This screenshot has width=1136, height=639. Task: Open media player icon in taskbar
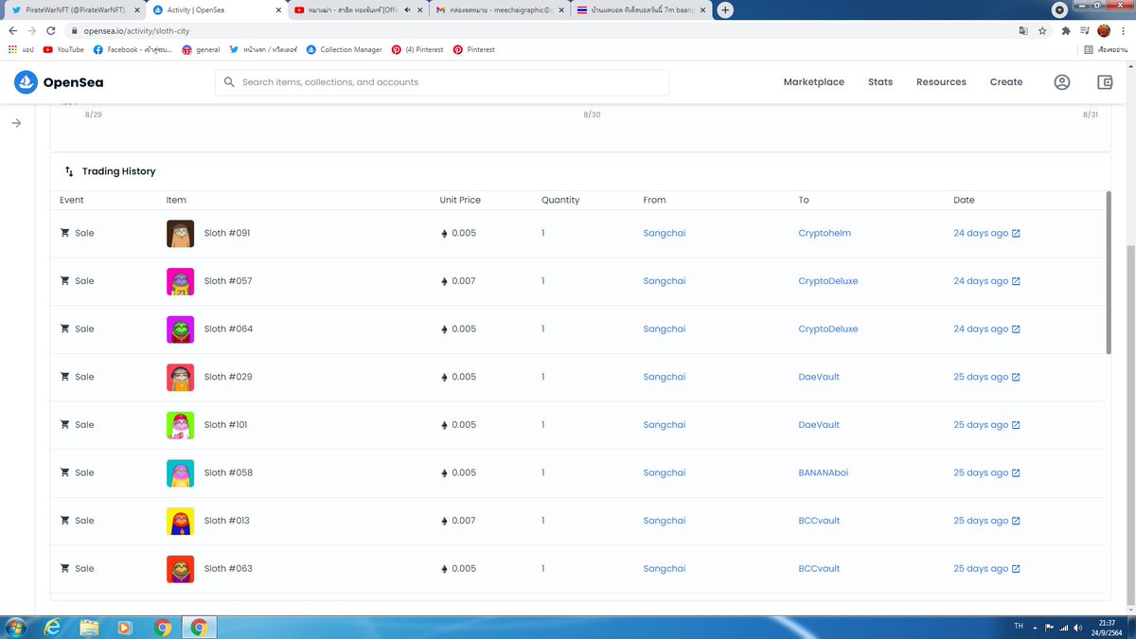pyautogui.click(x=125, y=627)
